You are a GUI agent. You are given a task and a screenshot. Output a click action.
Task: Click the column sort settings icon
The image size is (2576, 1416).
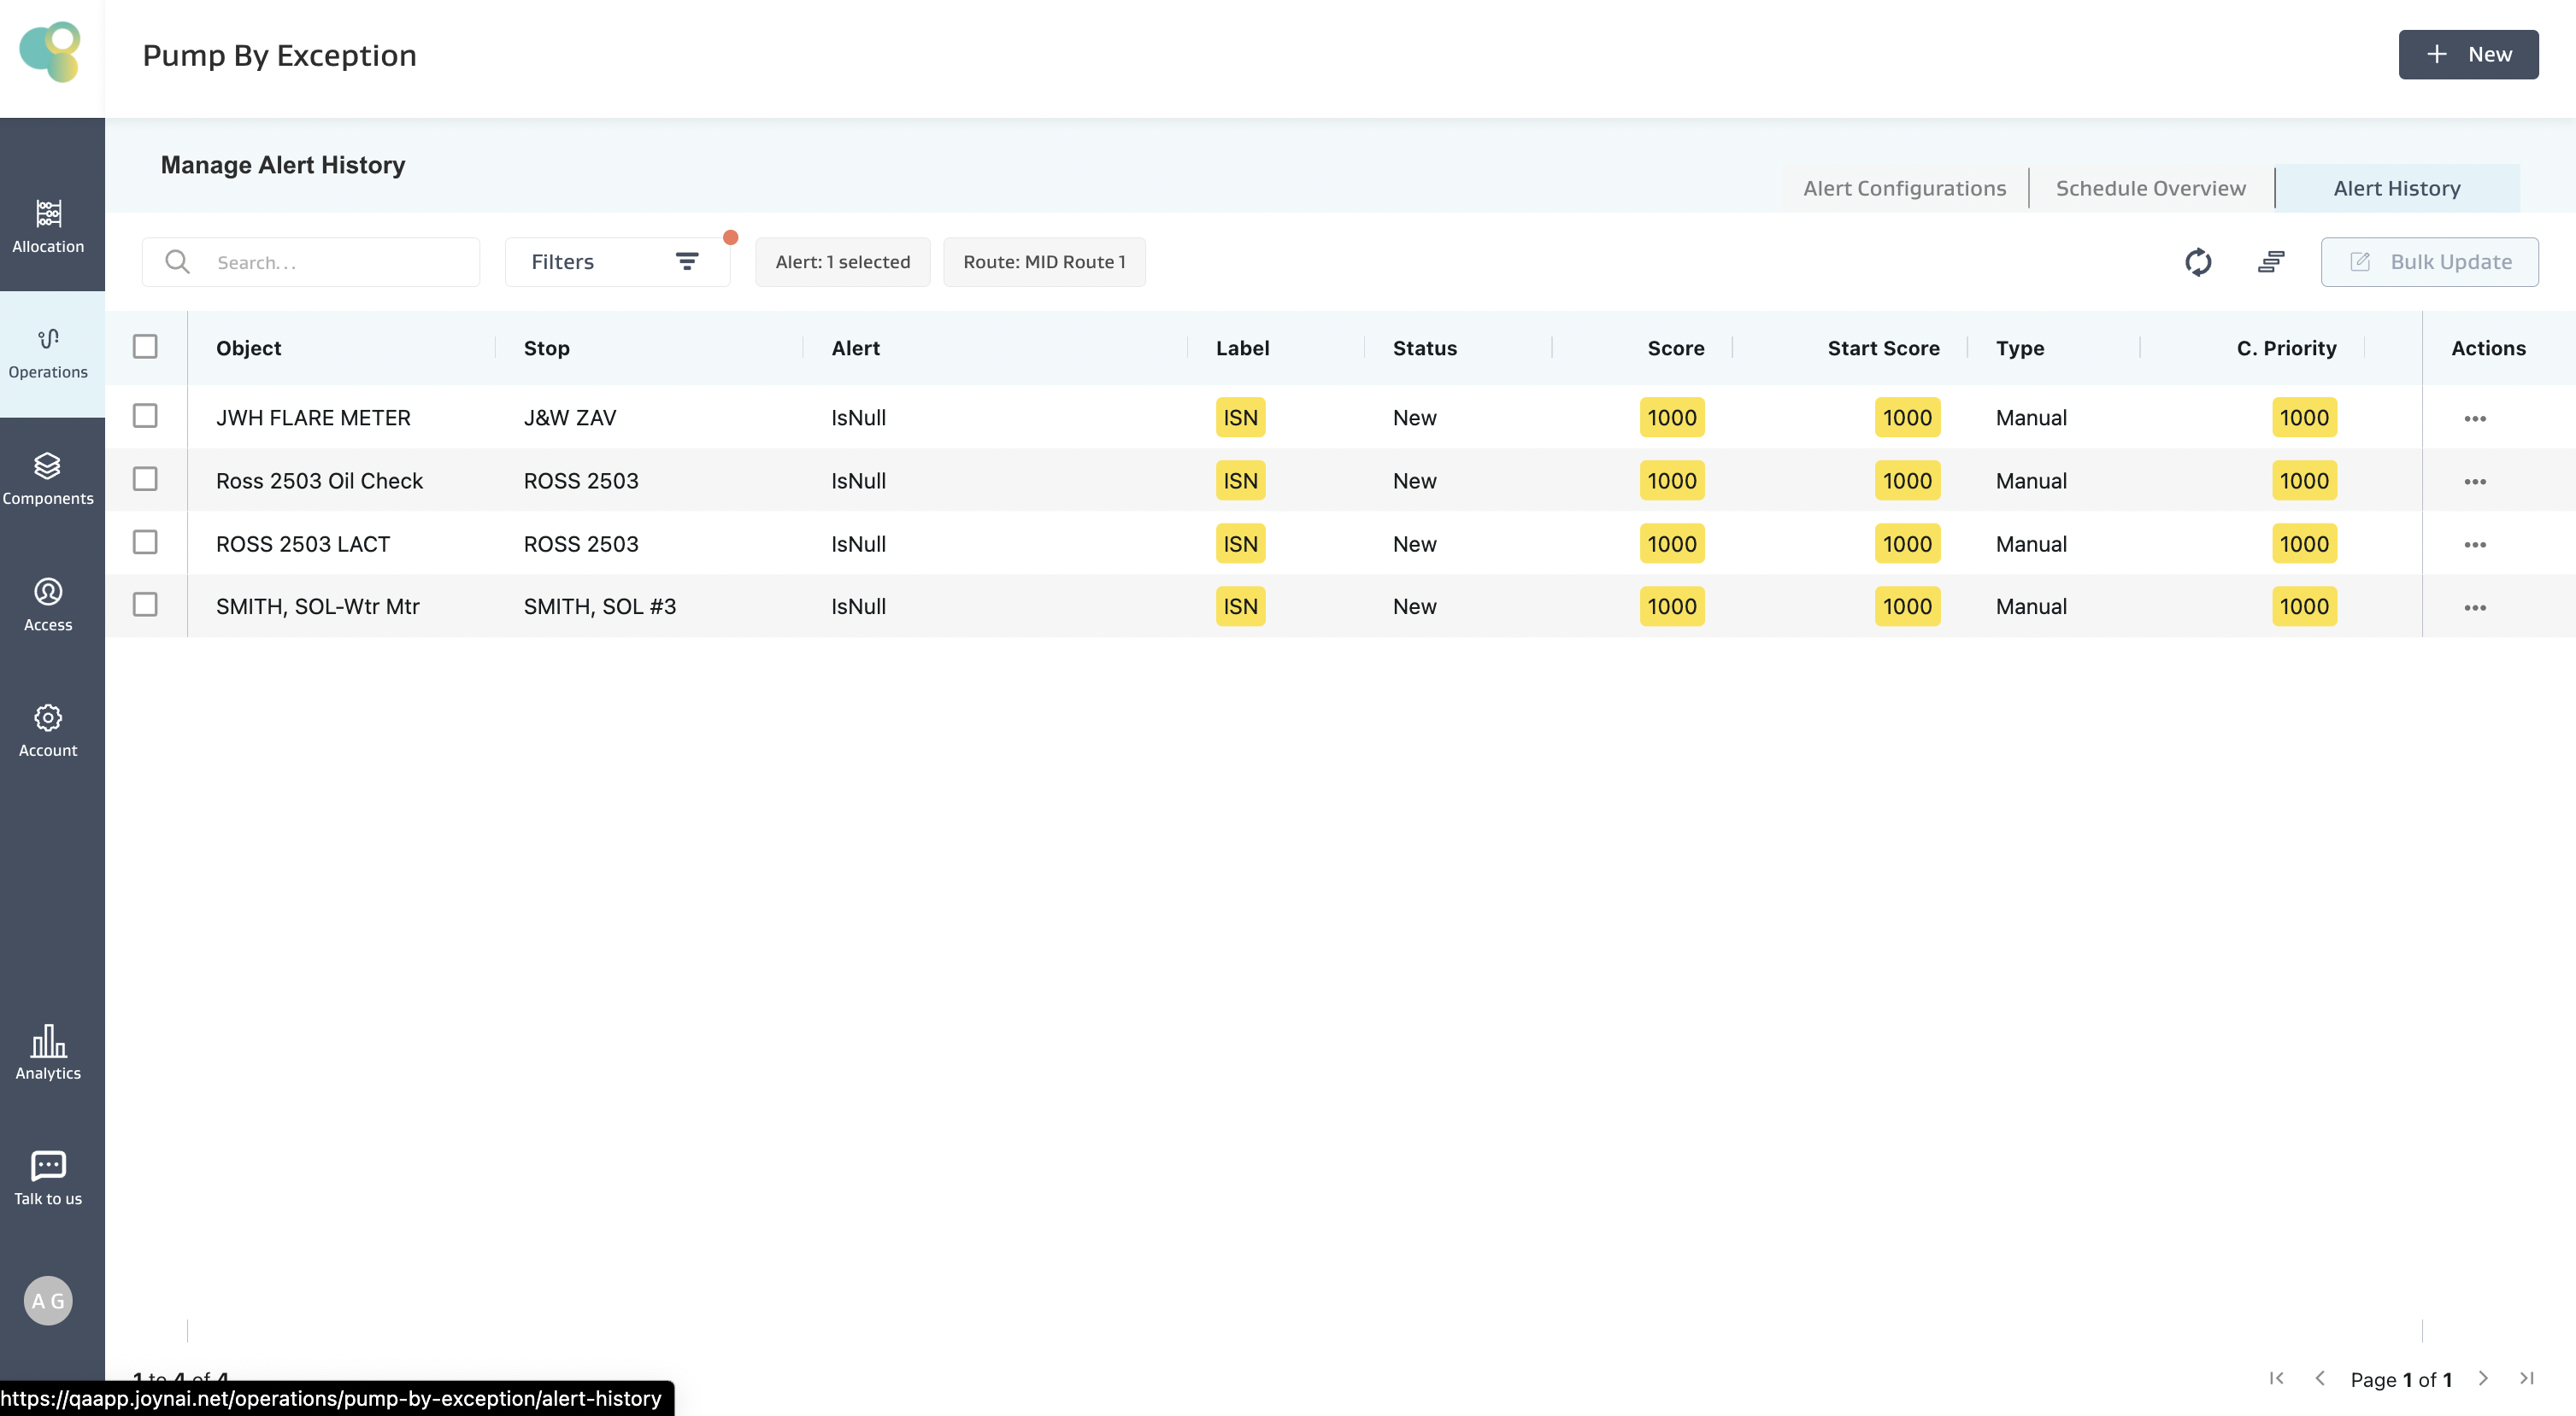(x=2270, y=262)
